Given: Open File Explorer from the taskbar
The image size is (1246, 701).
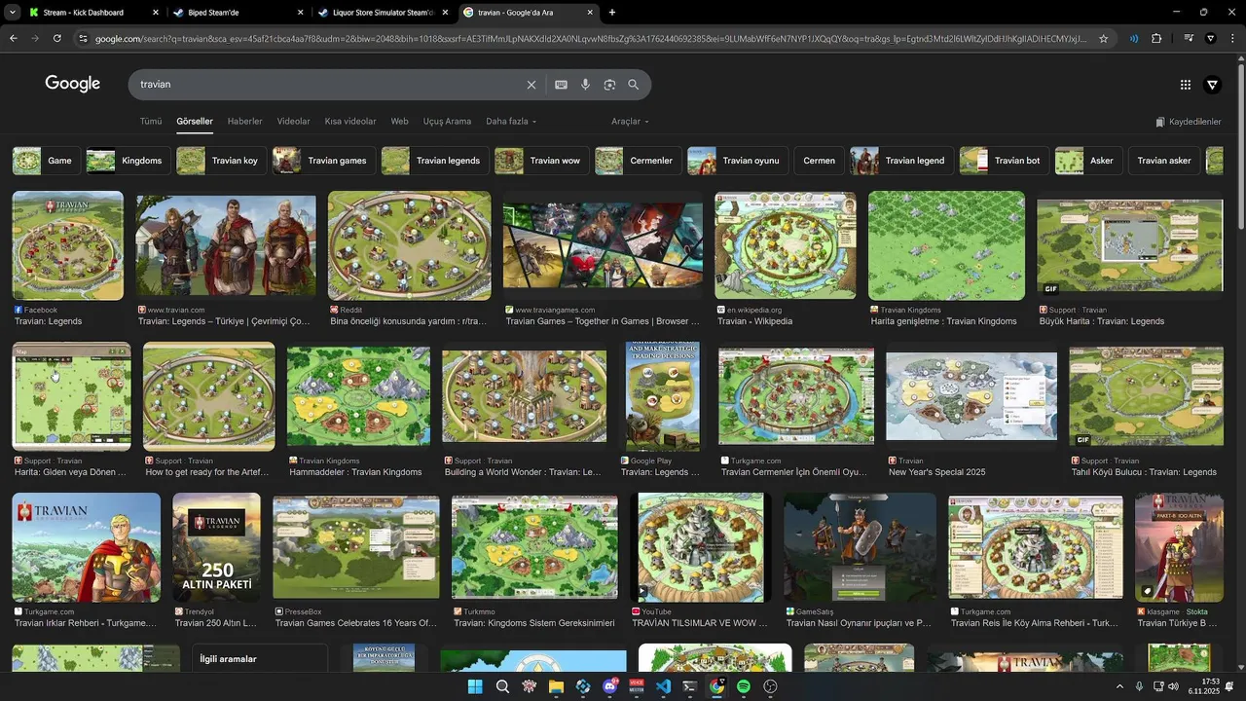Looking at the screenshot, I should point(556,686).
